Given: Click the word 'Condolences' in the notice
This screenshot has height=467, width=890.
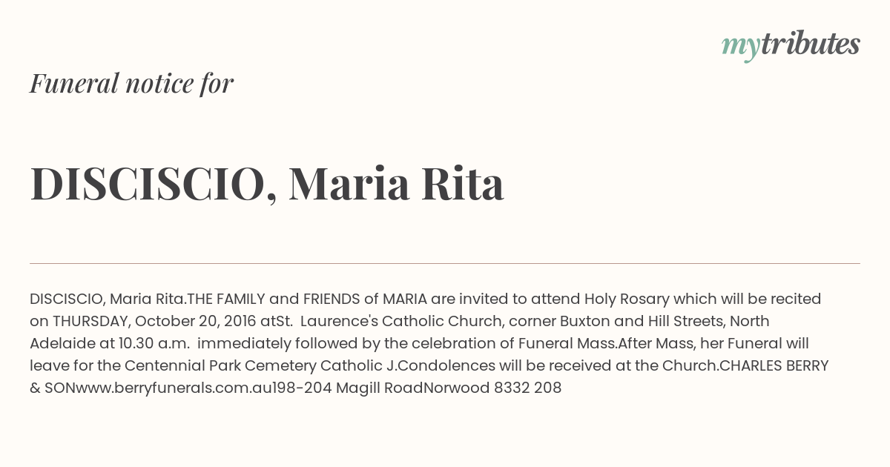Looking at the screenshot, I should [451, 365].
